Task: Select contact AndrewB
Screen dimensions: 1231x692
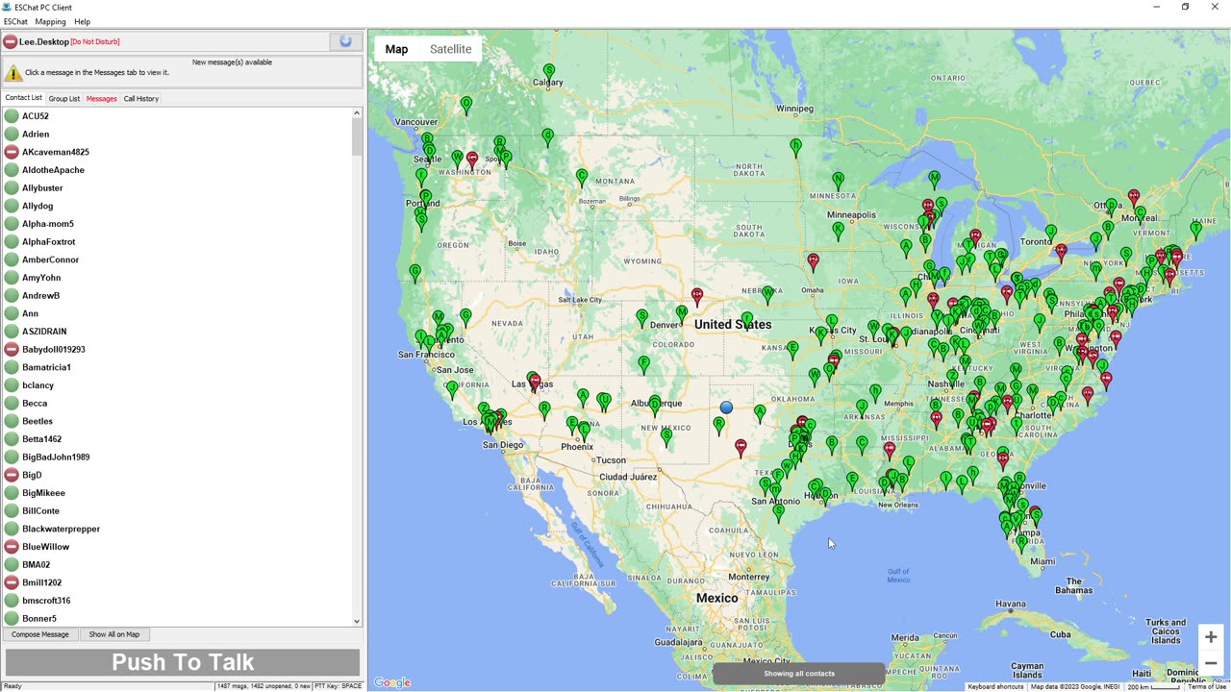Action: (40, 296)
